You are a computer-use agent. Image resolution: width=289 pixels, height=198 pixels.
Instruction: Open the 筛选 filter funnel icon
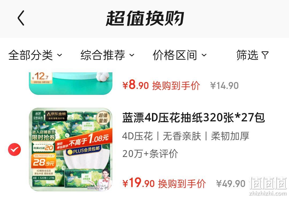click(x=265, y=55)
